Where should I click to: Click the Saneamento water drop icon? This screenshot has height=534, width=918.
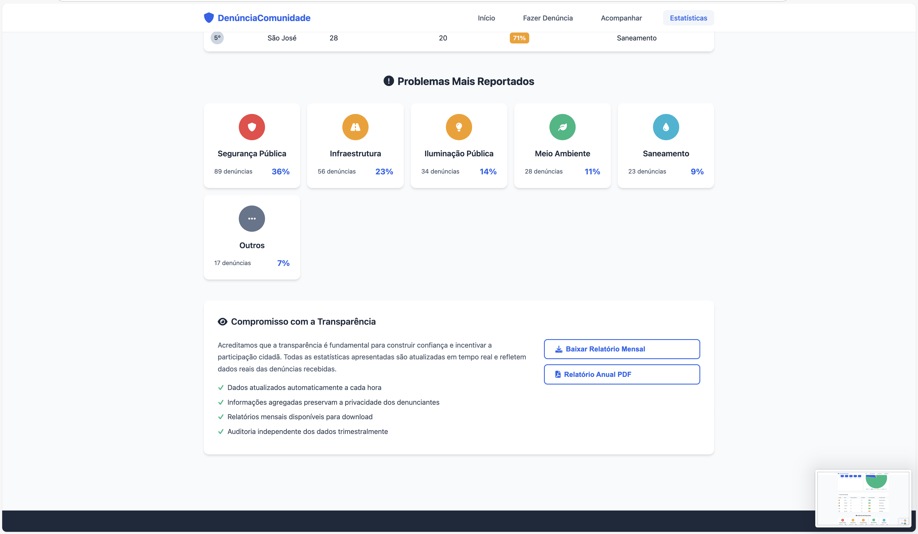(666, 127)
